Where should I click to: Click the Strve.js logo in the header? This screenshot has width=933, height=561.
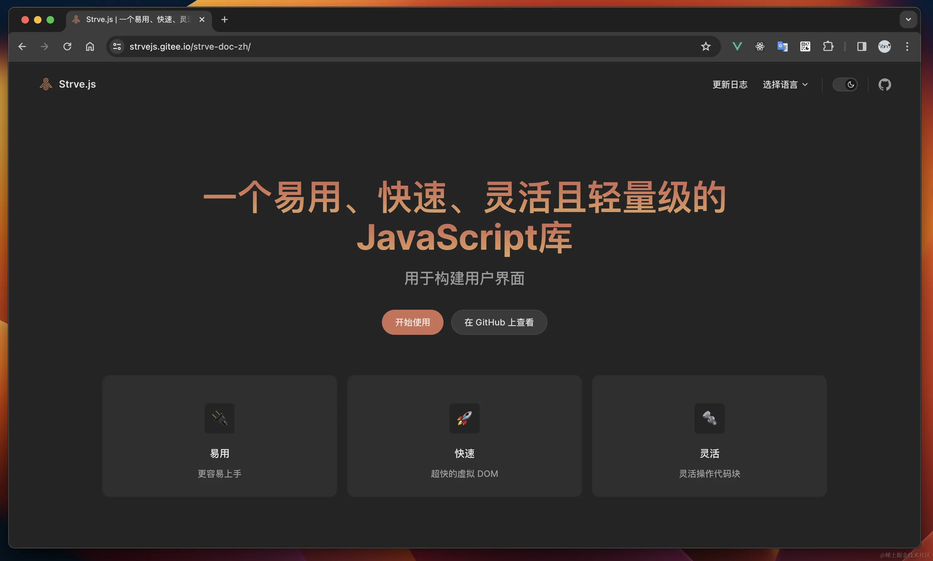pos(68,84)
